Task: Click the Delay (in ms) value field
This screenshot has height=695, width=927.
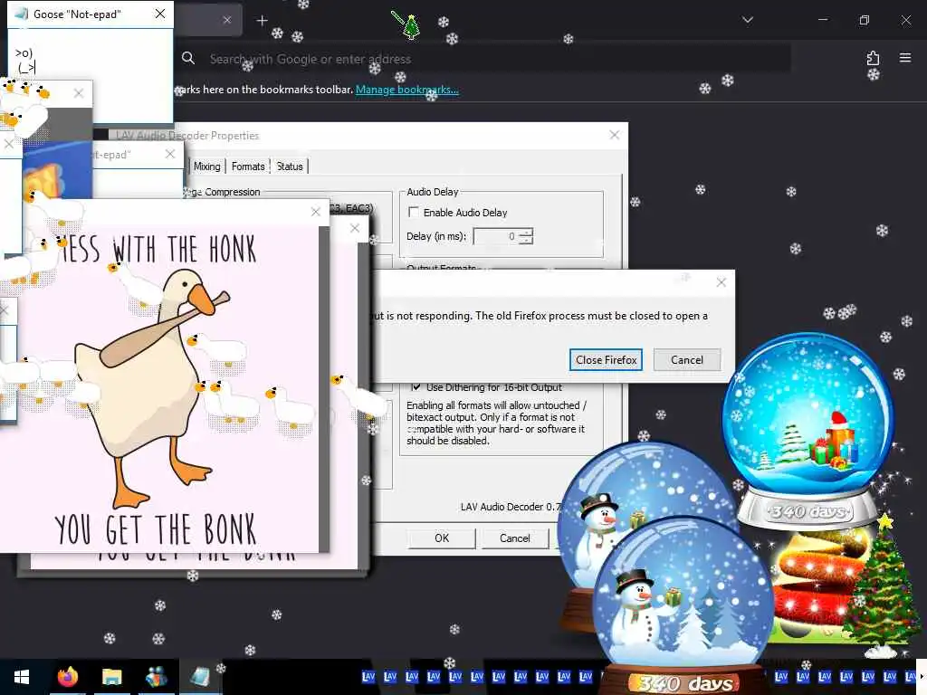Action: coord(495,236)
